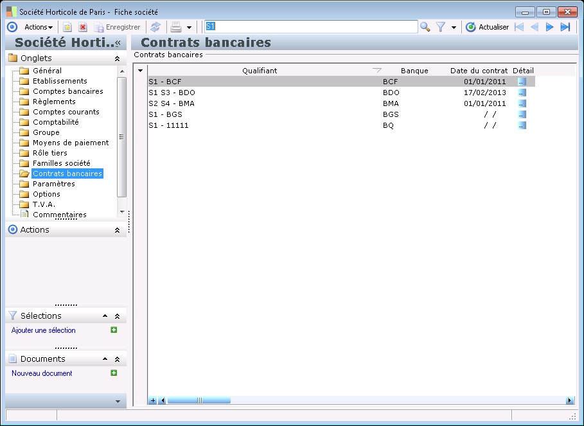
Task: Open the Actions dropdown menu
Action: 38,27
